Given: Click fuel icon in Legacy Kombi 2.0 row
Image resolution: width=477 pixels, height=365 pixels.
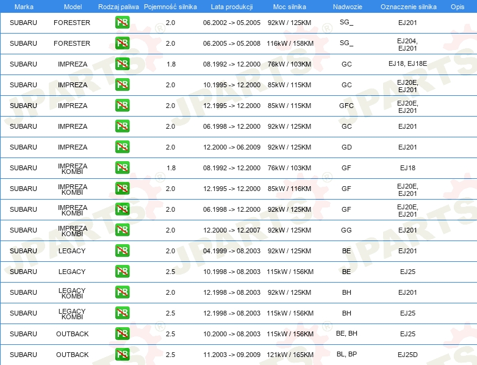Looking at the screenshot, I should click(122, 292).
